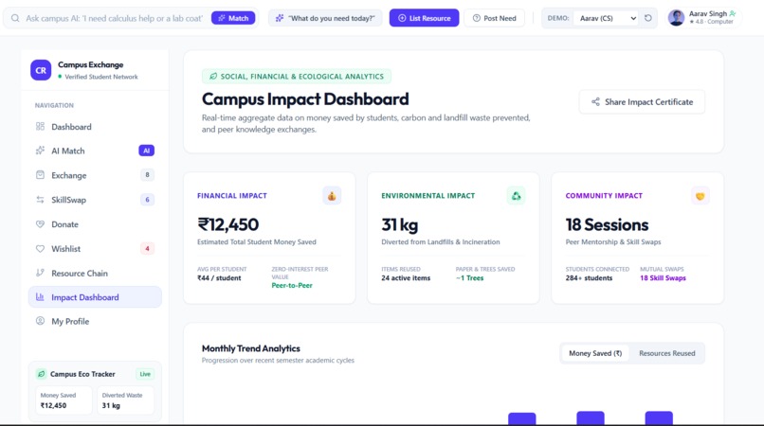Click the ₹12,450 financial impact value

228,224
